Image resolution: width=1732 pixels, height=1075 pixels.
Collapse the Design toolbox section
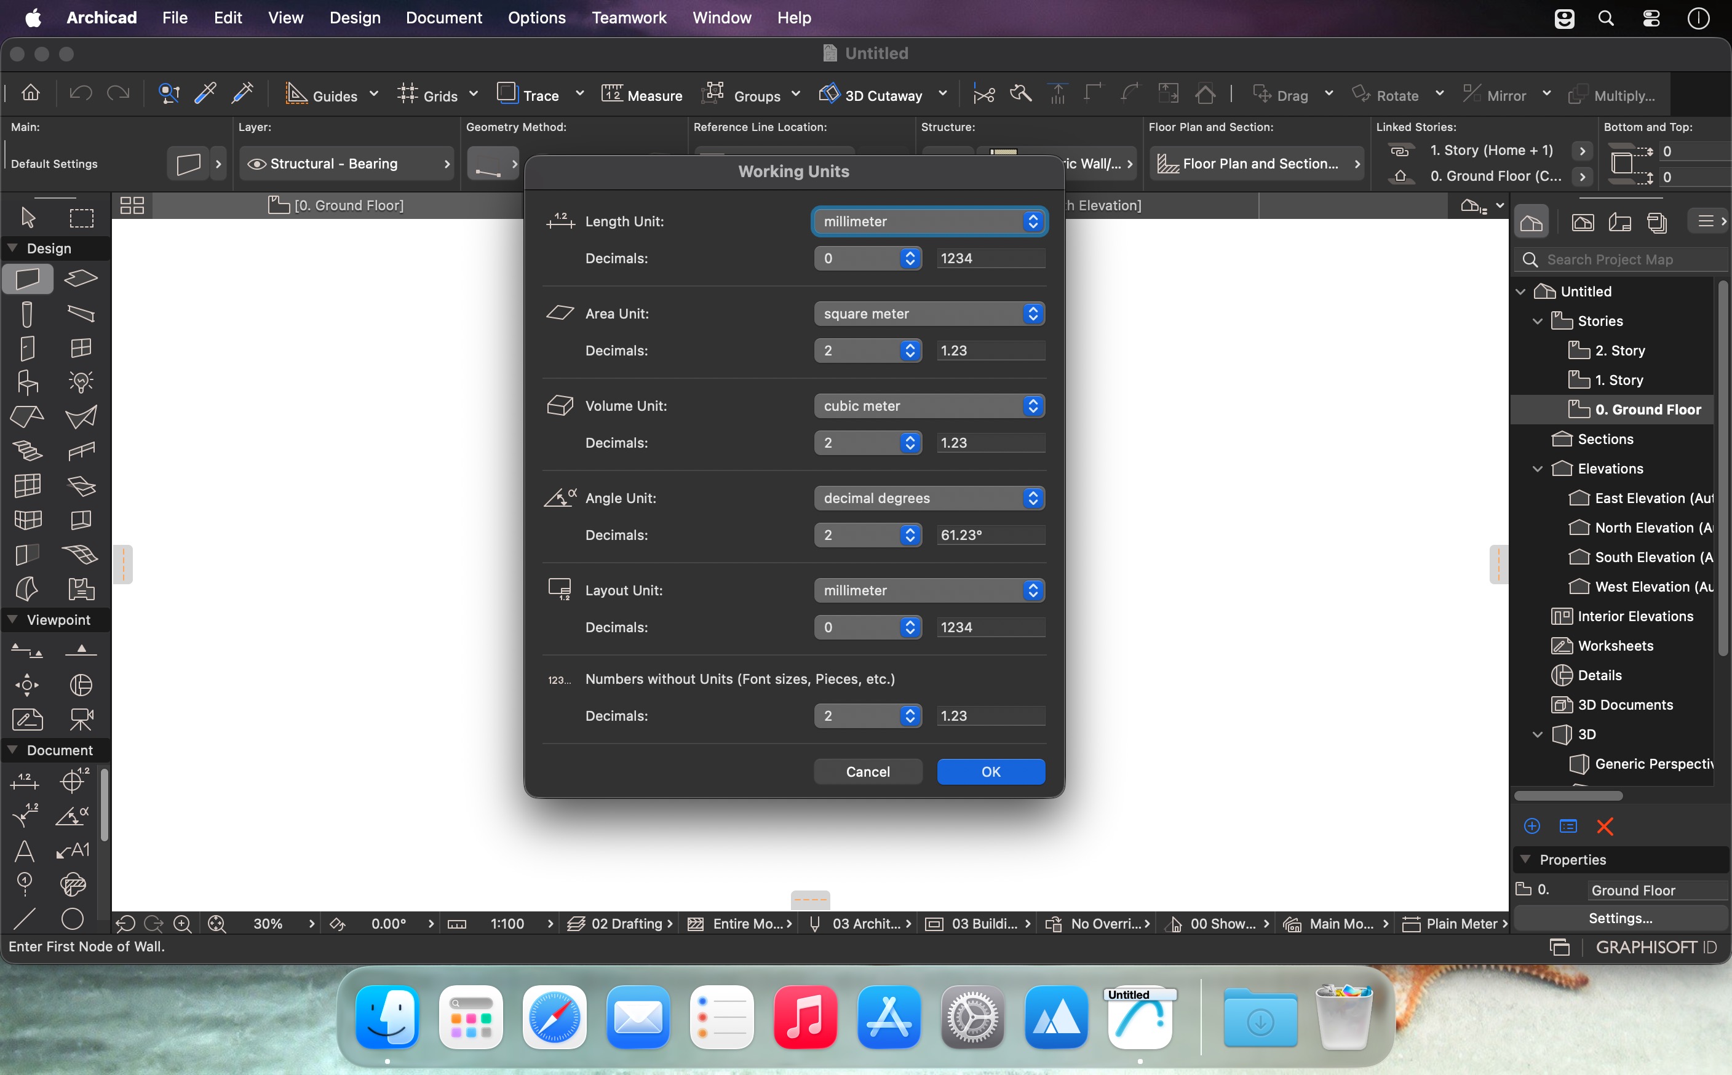pos(13,248)
